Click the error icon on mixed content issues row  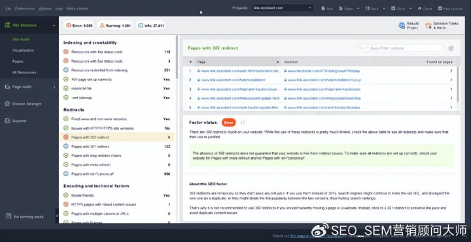(66, 204)
